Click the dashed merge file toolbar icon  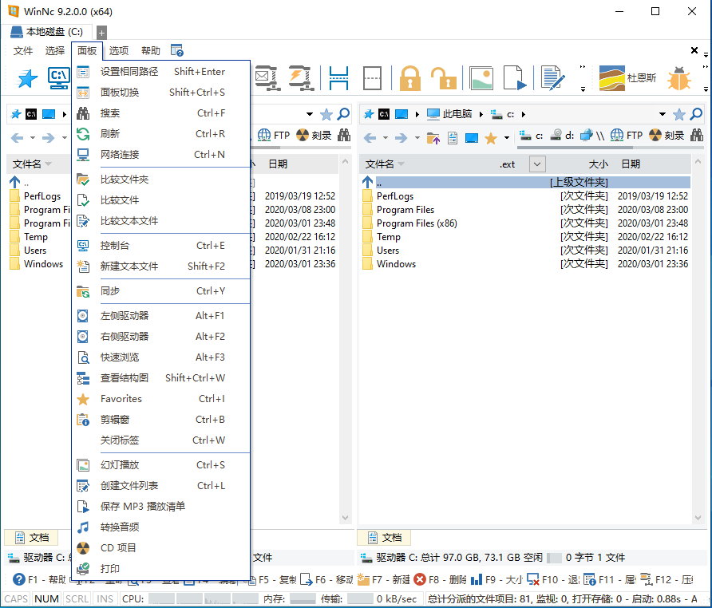coord(372,78)
